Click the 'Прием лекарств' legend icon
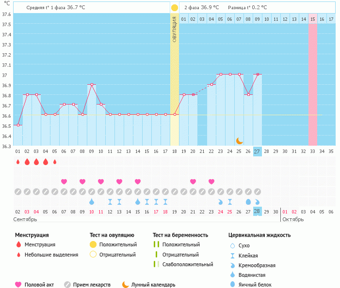This screenshot has height=288, width=340. (x=67, y=285)
